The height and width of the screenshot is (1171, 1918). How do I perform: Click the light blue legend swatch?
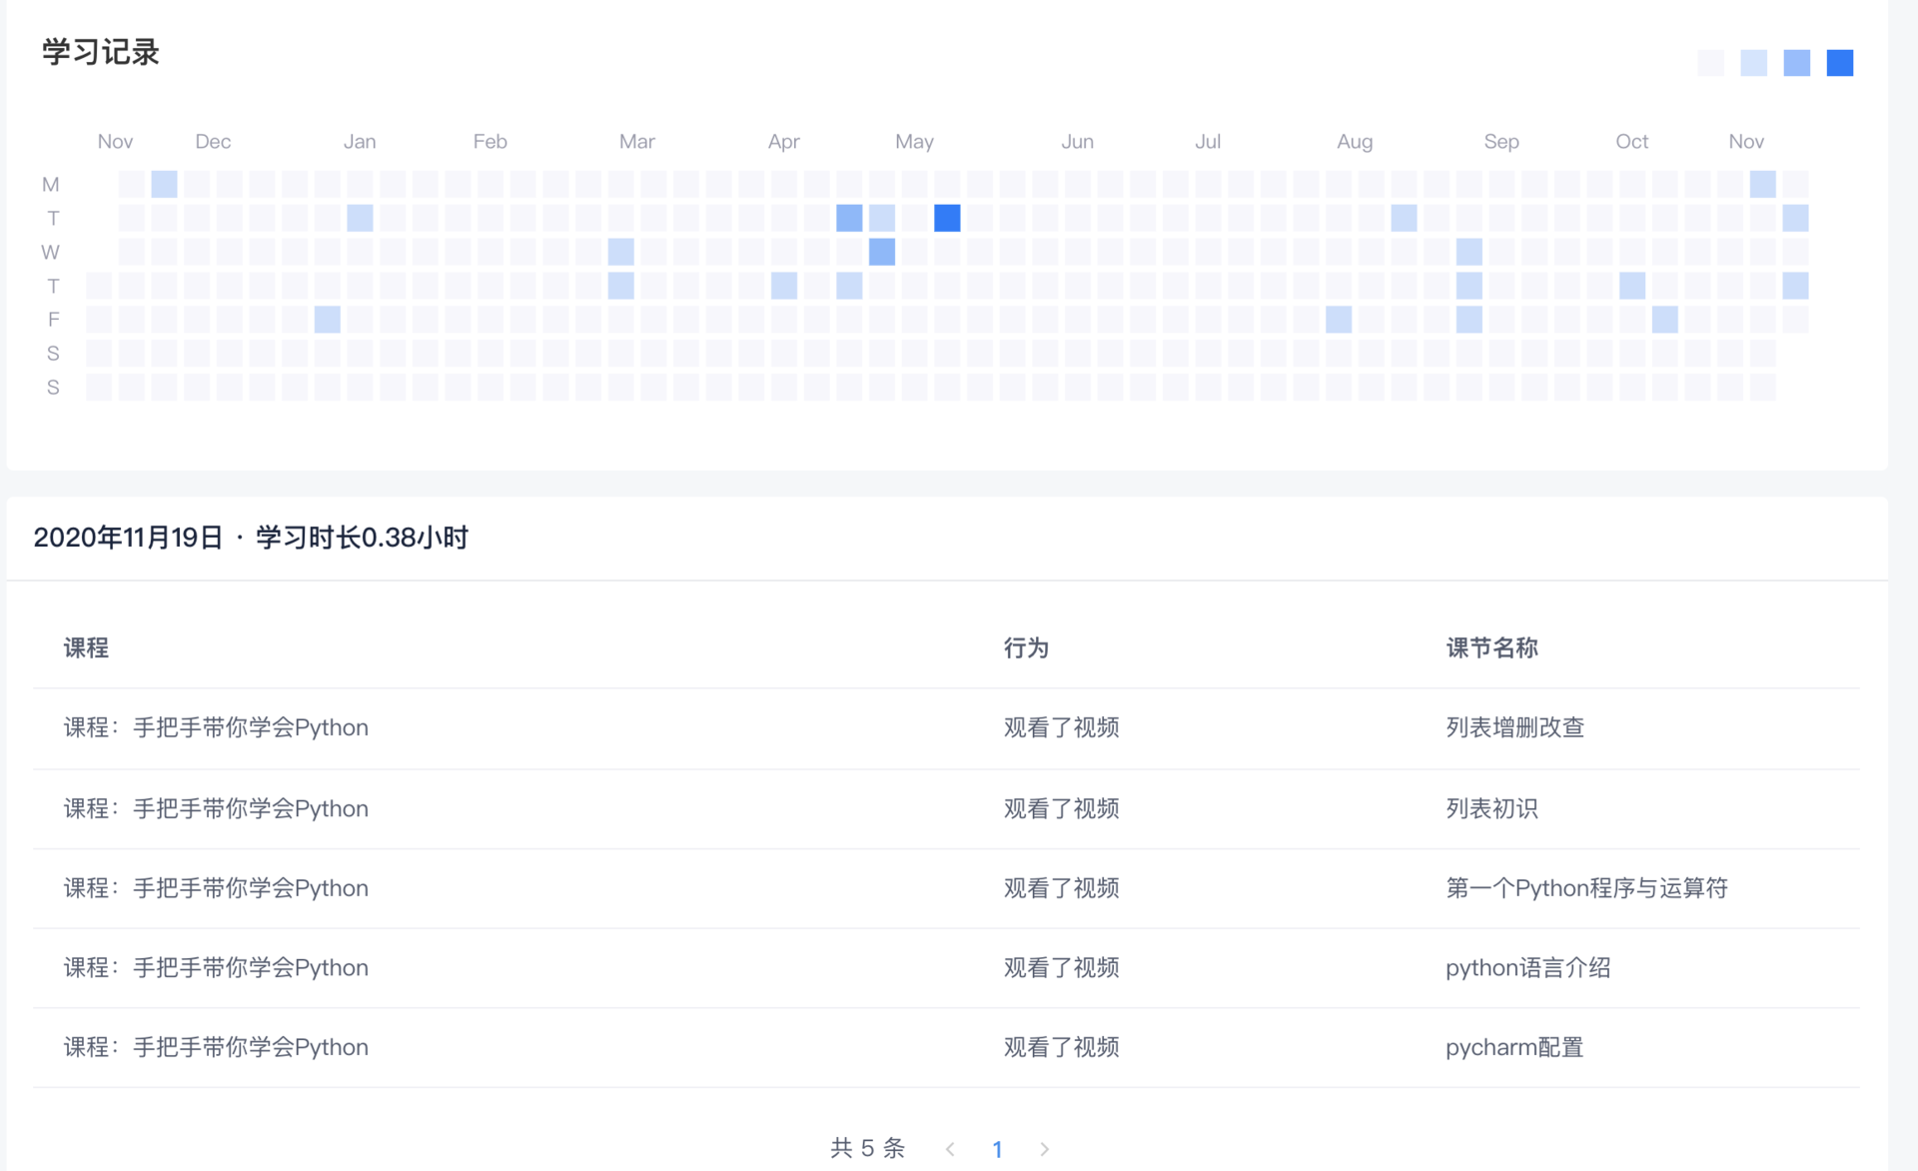click(1753, 63)
